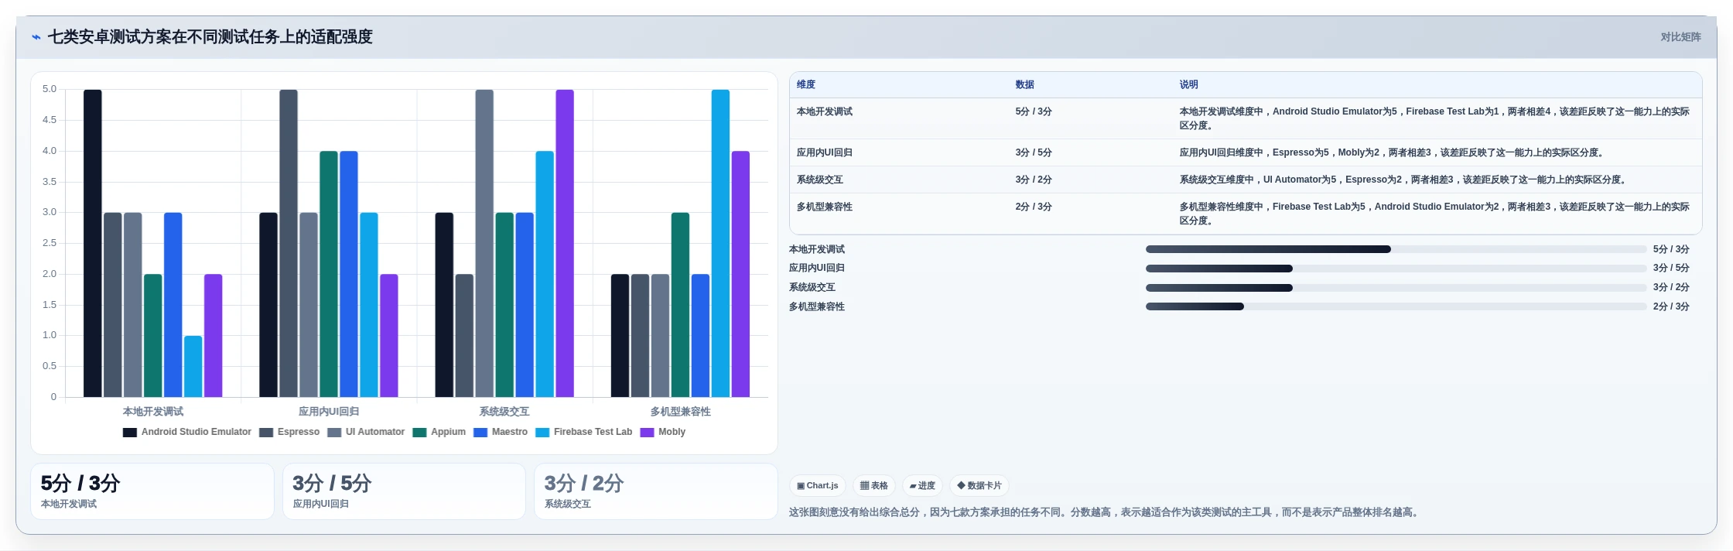Viewport: 1733px width, 551px height.
Task: Toggle Firebase Test Lab legend entry
Action: pos(584,432)
